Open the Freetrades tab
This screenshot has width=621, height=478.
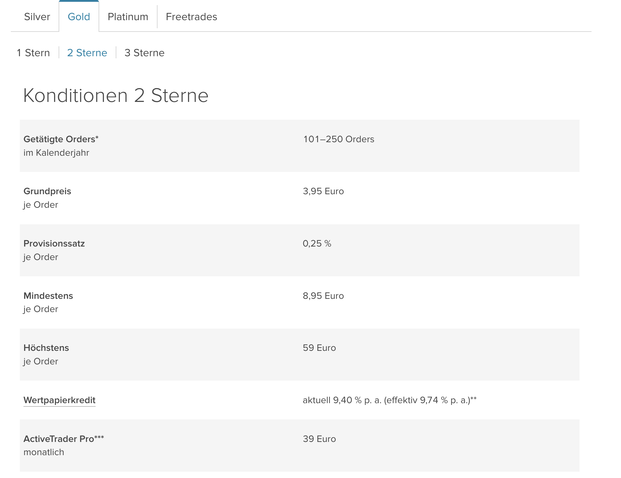(x=191, y=17)
